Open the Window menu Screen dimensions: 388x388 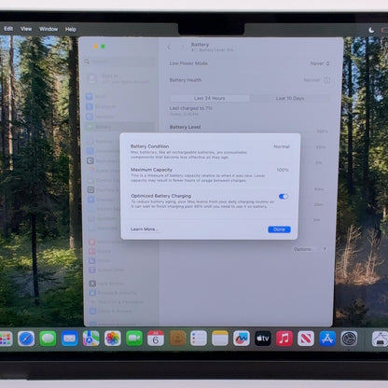pyautogui.click(x=48, y=29)
